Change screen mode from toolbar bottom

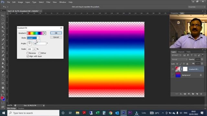click(3, 107)
